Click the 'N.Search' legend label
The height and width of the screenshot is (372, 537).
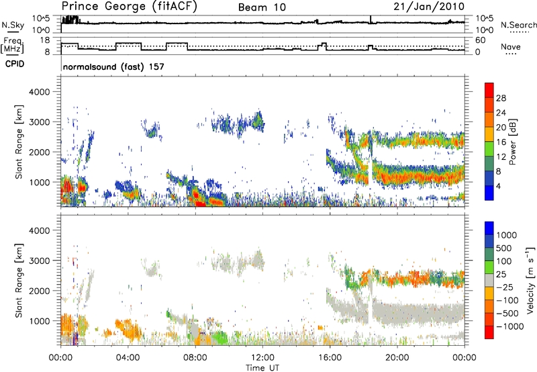[x=518, y=25]
